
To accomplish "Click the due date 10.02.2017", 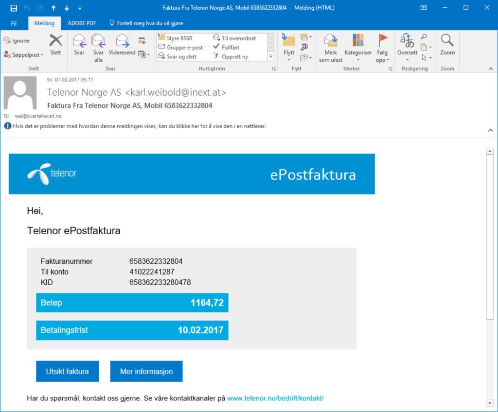I will pos(201,330).
